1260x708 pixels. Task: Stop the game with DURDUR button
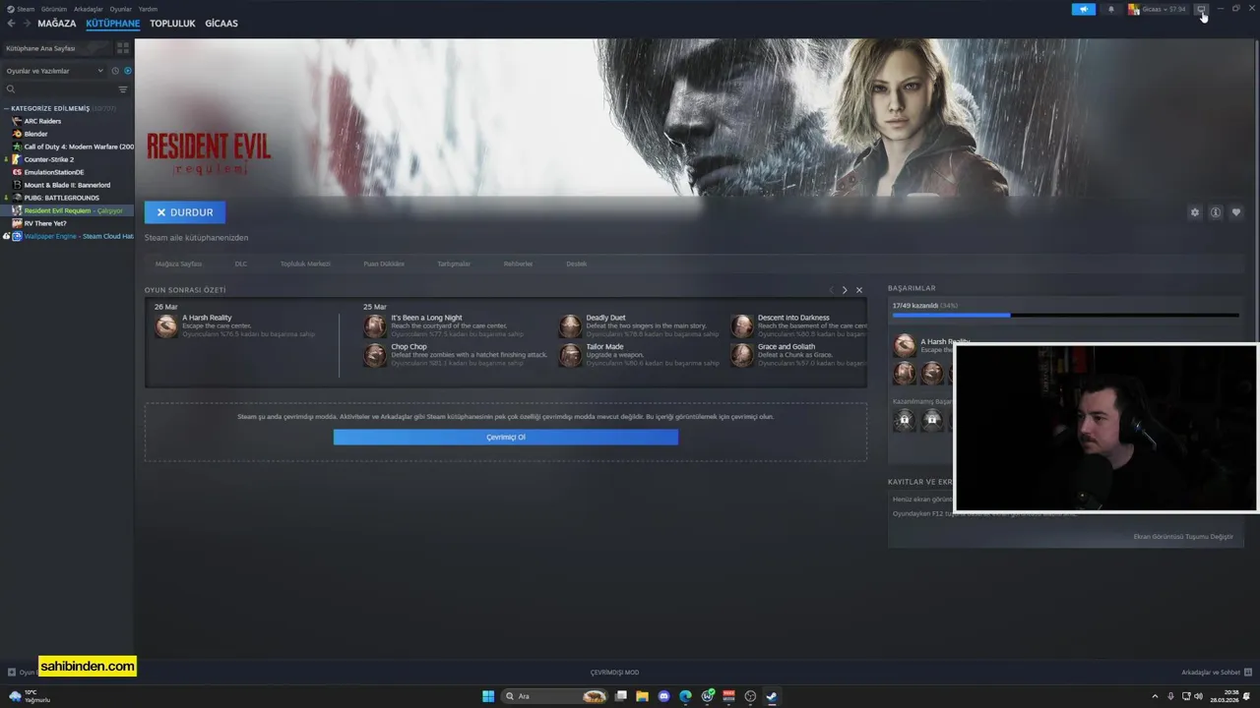point(185,212)
